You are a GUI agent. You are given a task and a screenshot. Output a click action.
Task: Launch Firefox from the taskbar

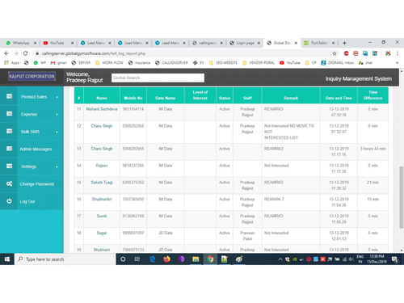click(166, 259)
